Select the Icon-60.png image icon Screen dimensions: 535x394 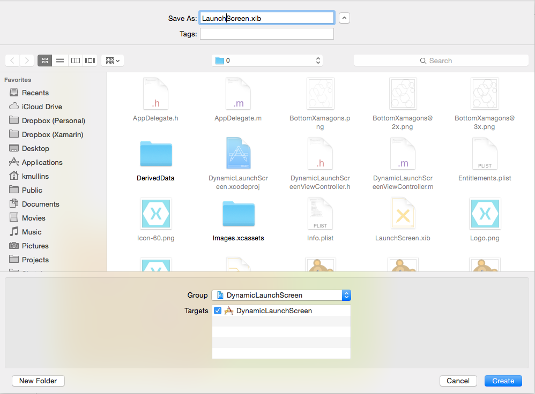(x=156, y=214)
